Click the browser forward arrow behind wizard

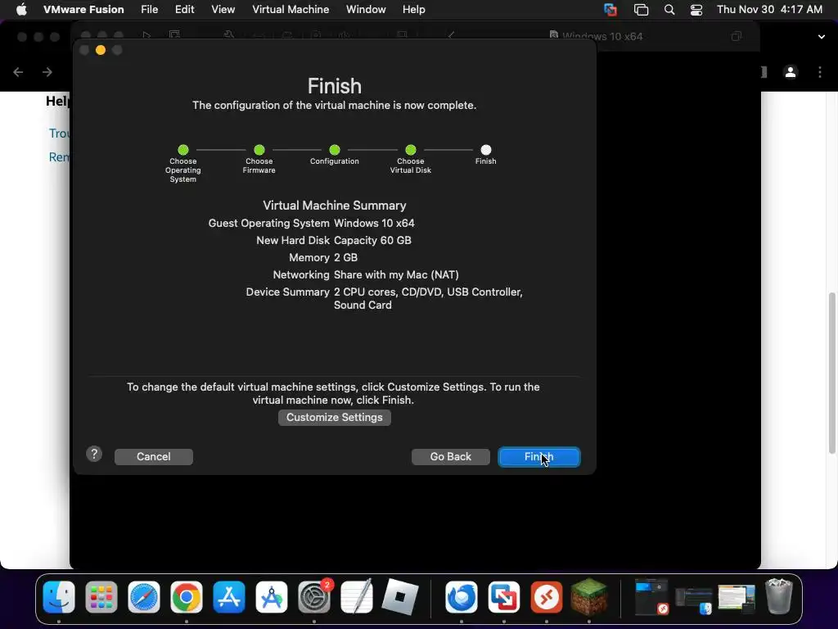point(47,72)
